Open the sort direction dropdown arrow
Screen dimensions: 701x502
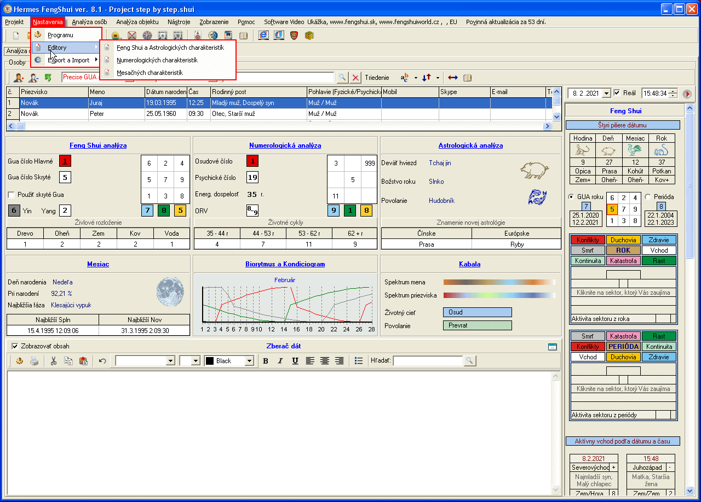click(438, 78)
